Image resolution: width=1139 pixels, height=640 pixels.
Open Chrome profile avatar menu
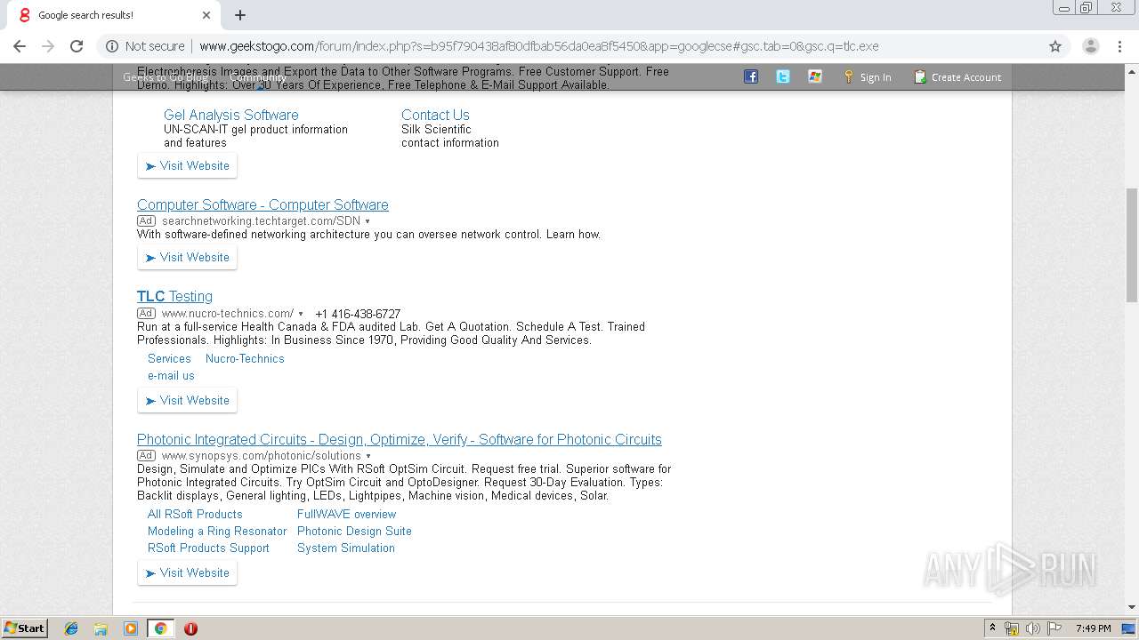[x=1090, y=46]
